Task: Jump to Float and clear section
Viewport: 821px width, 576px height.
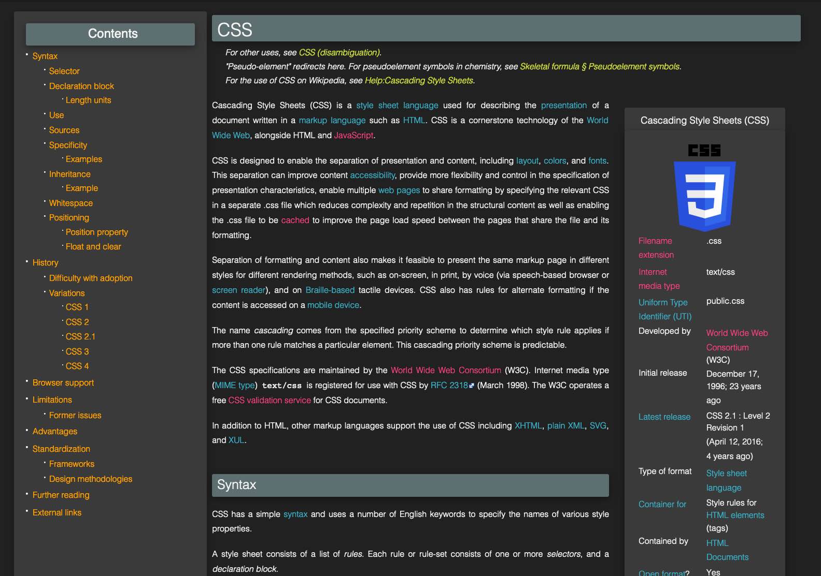Action: click(x=93, y=246)
